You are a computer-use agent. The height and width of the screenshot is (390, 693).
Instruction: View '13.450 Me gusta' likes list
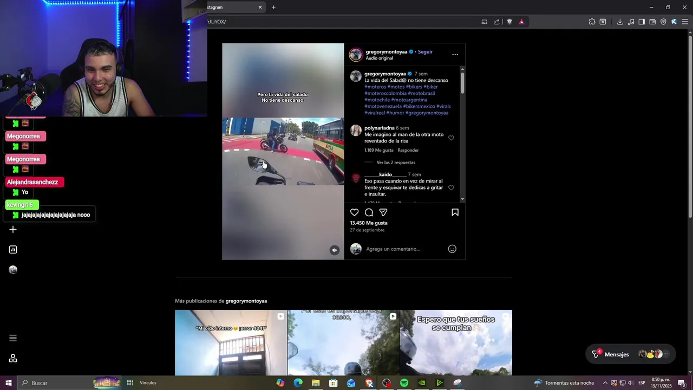(369, 223)
